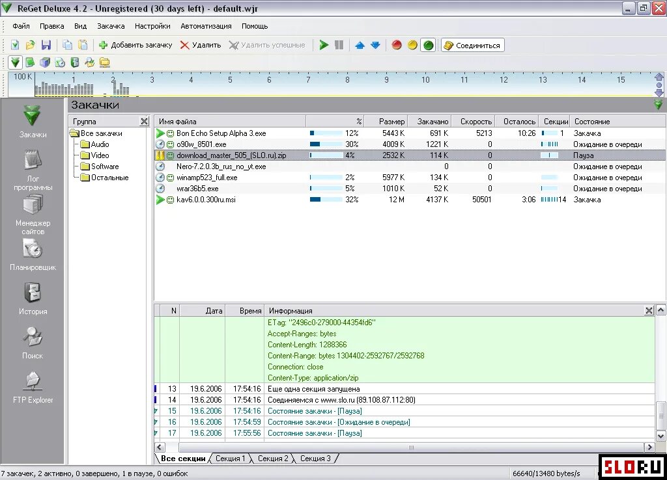667x480 pixels.
Task: Click the traffic graph scale up arrow
Action: 659,77
